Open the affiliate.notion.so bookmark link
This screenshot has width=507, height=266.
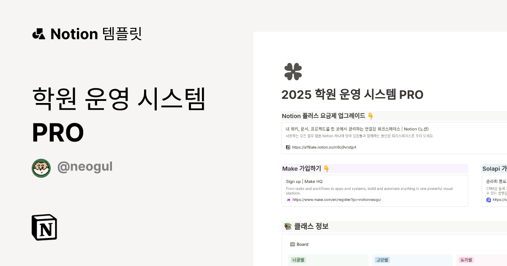(x=324, y=147)
